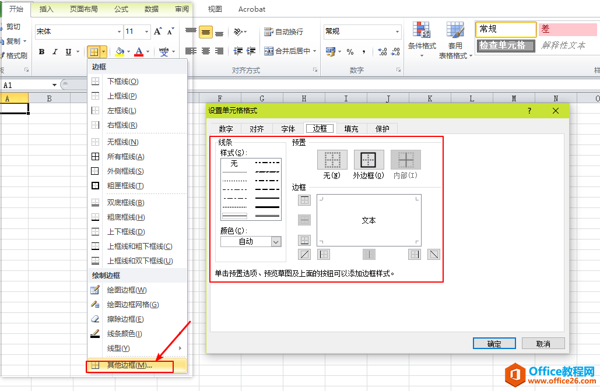The width and height of the screenshot is (600, 391).
Task: Click the Bold formatting icon
Action: [41, 52]
